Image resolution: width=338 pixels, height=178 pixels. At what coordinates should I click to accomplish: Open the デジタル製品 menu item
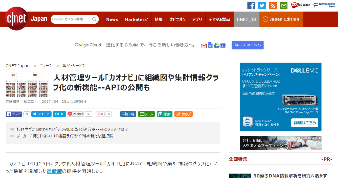pos(219,19)
